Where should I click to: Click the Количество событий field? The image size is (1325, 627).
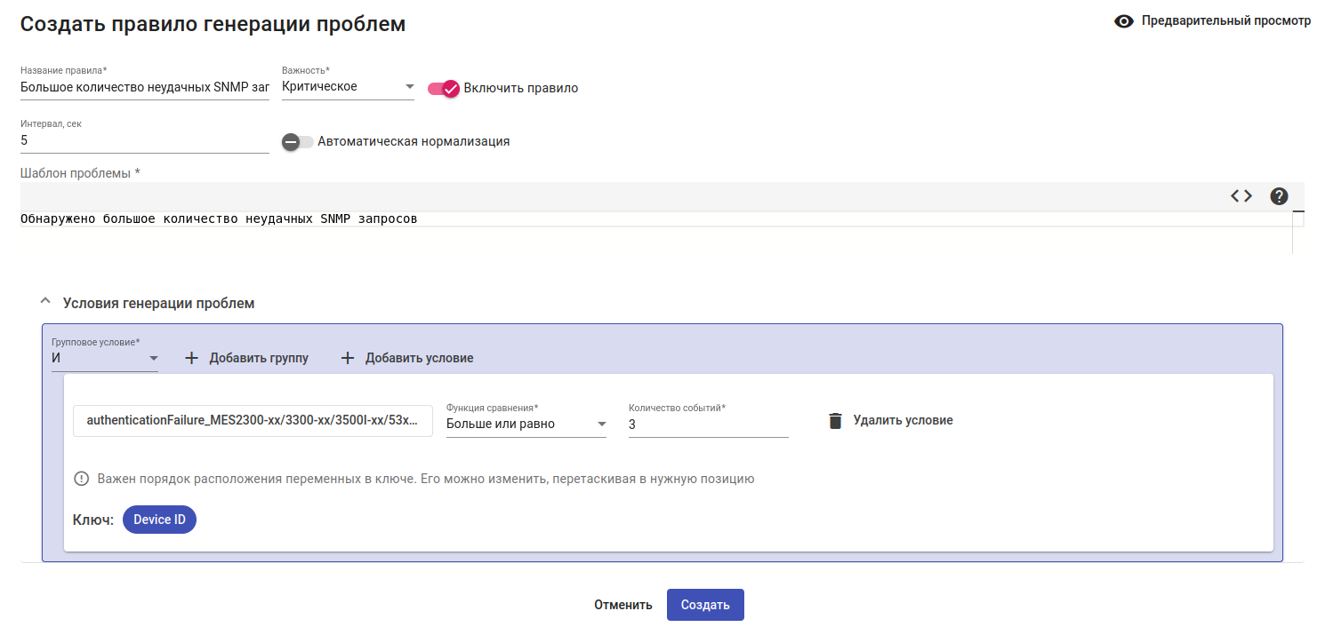tap(708, 425)
